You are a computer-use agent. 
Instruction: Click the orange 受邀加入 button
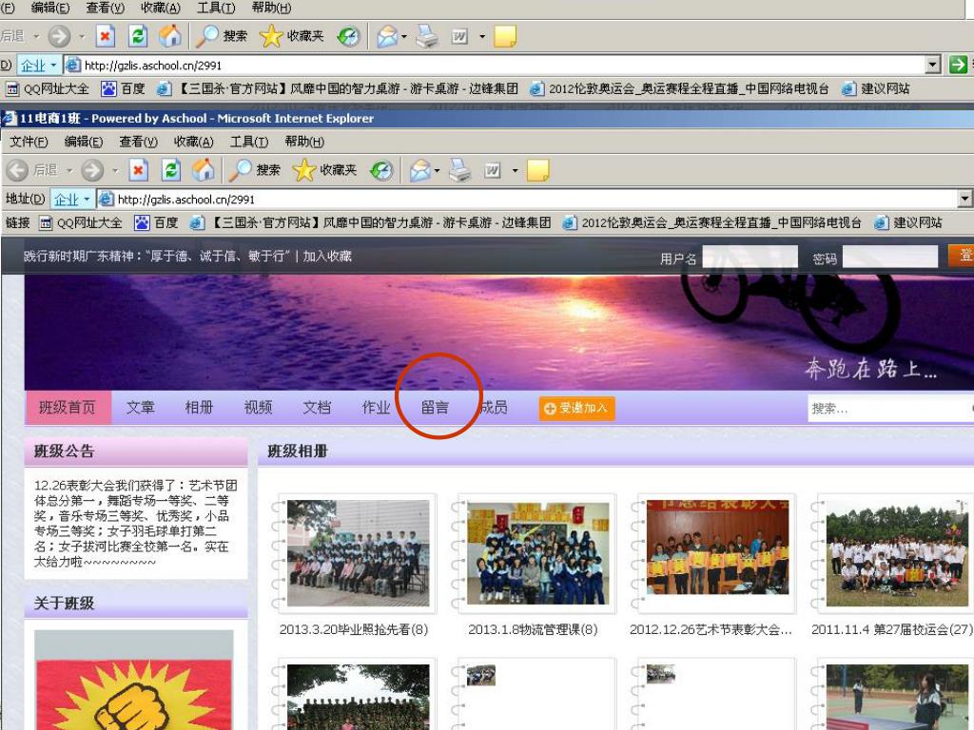576,408
